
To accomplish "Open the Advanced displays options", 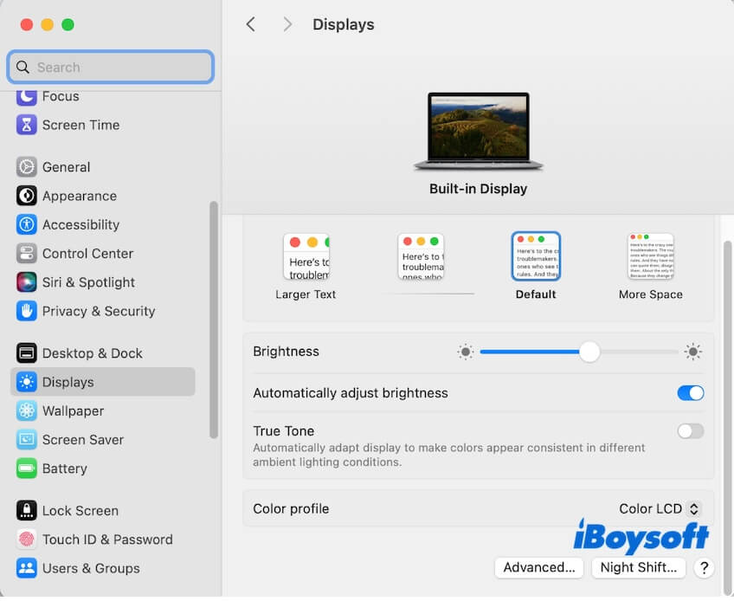I will [x=538, y=567].
